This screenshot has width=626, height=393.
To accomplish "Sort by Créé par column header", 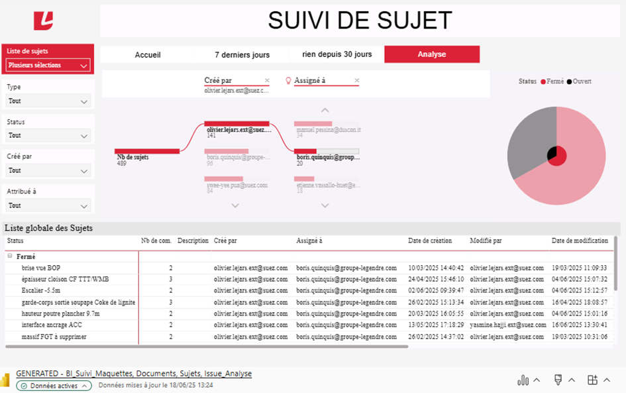I will [x=225, y=241].
